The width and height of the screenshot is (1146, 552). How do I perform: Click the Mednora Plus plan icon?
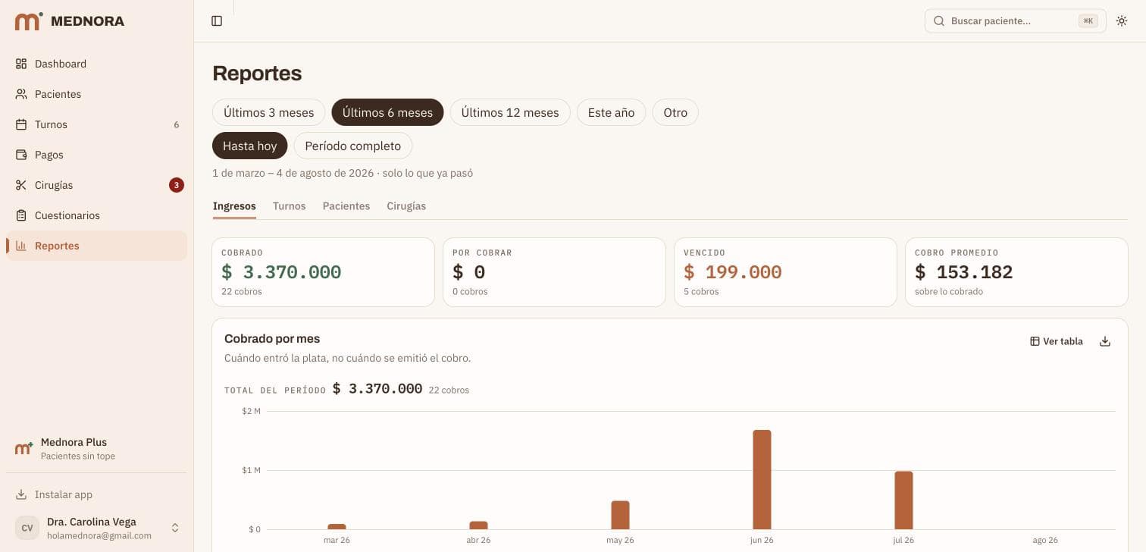24,448
